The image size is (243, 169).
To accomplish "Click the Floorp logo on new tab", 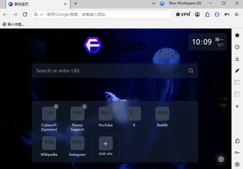I will (115, 45).
